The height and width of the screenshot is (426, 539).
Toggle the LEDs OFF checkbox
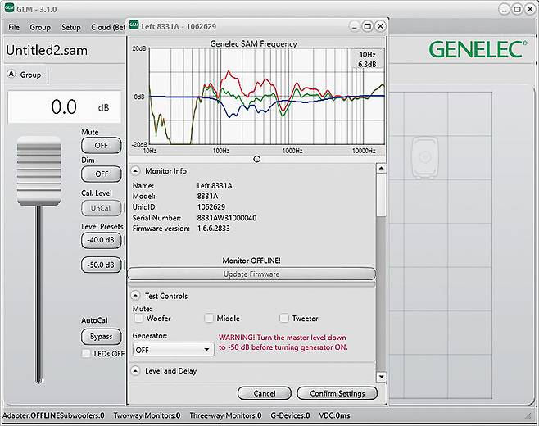click(x=87, y=354)
